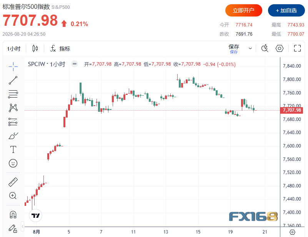This screenshot has height=237, width=308.
Task: Select the brush drawing tool
Action: point(13,136)
